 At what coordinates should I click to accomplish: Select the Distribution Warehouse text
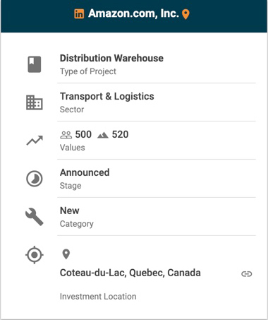[111, 58]
